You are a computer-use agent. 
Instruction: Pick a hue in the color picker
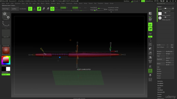pos(6,60)
